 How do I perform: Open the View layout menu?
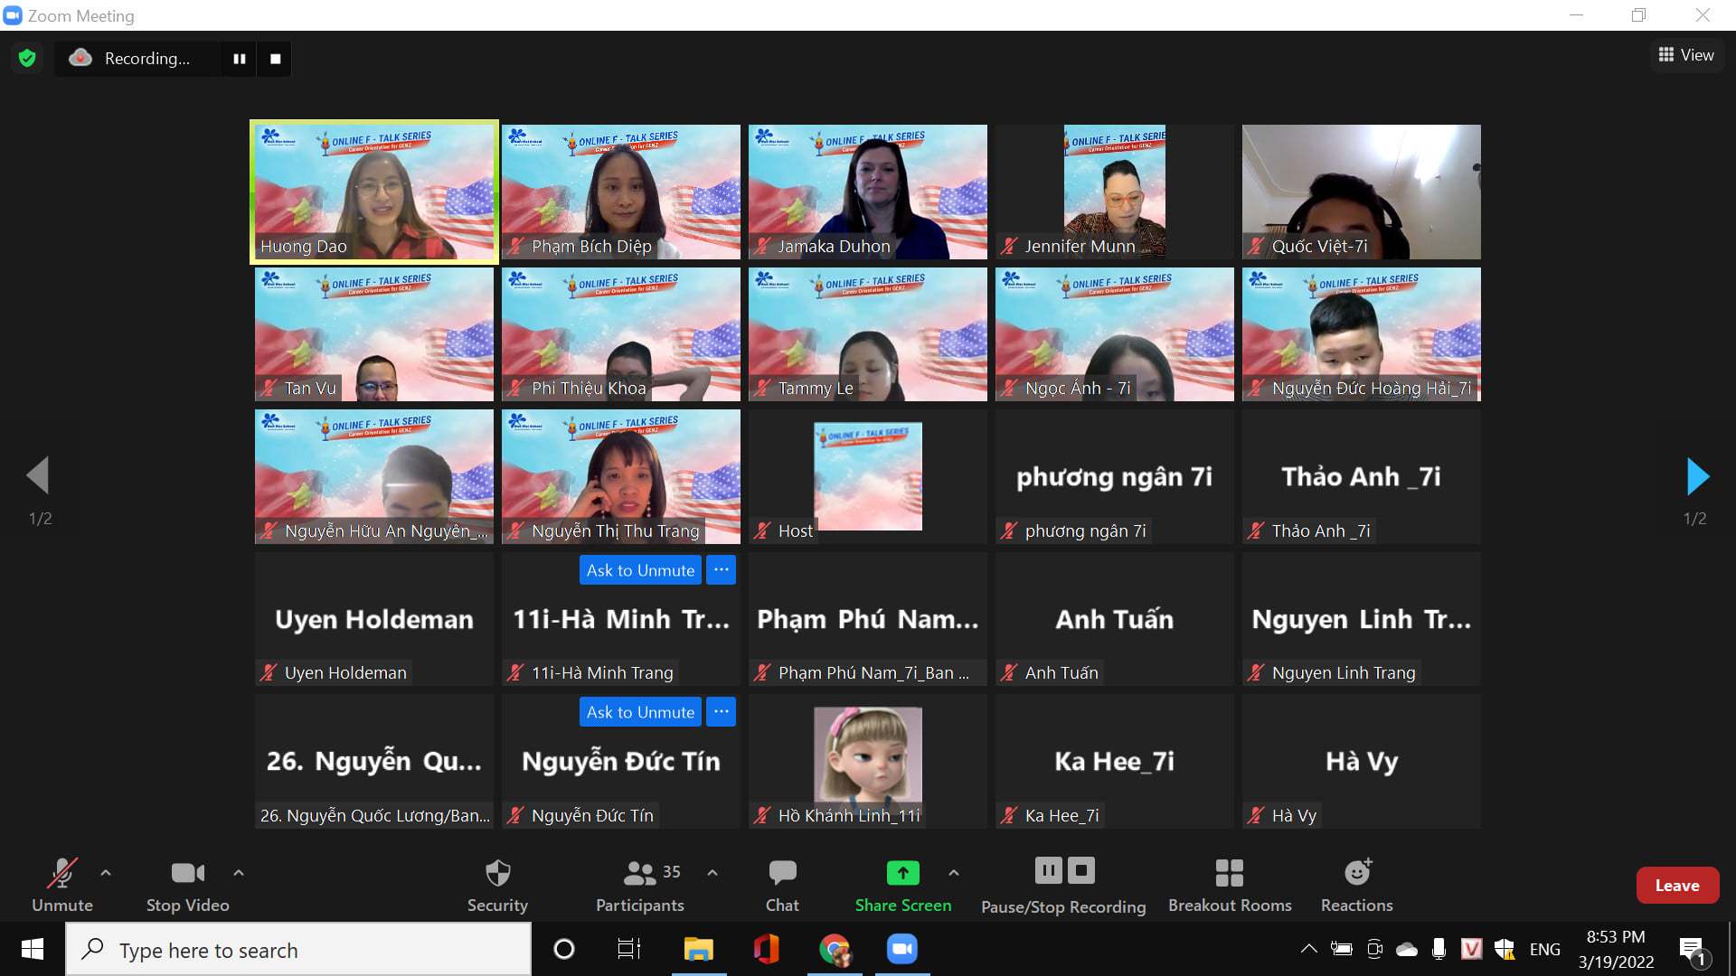1686,55
